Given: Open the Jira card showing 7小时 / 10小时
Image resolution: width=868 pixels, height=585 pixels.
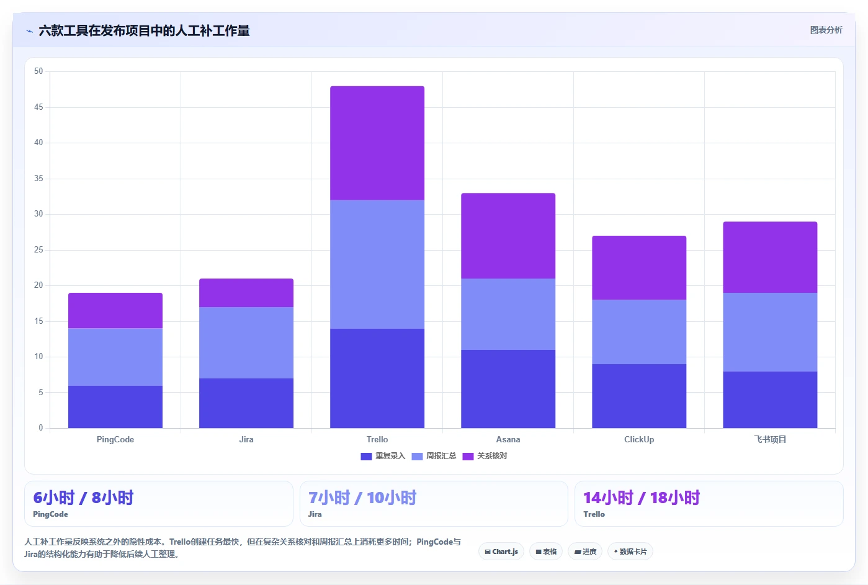Looking at the screenshot, I should tap(434, 504).
